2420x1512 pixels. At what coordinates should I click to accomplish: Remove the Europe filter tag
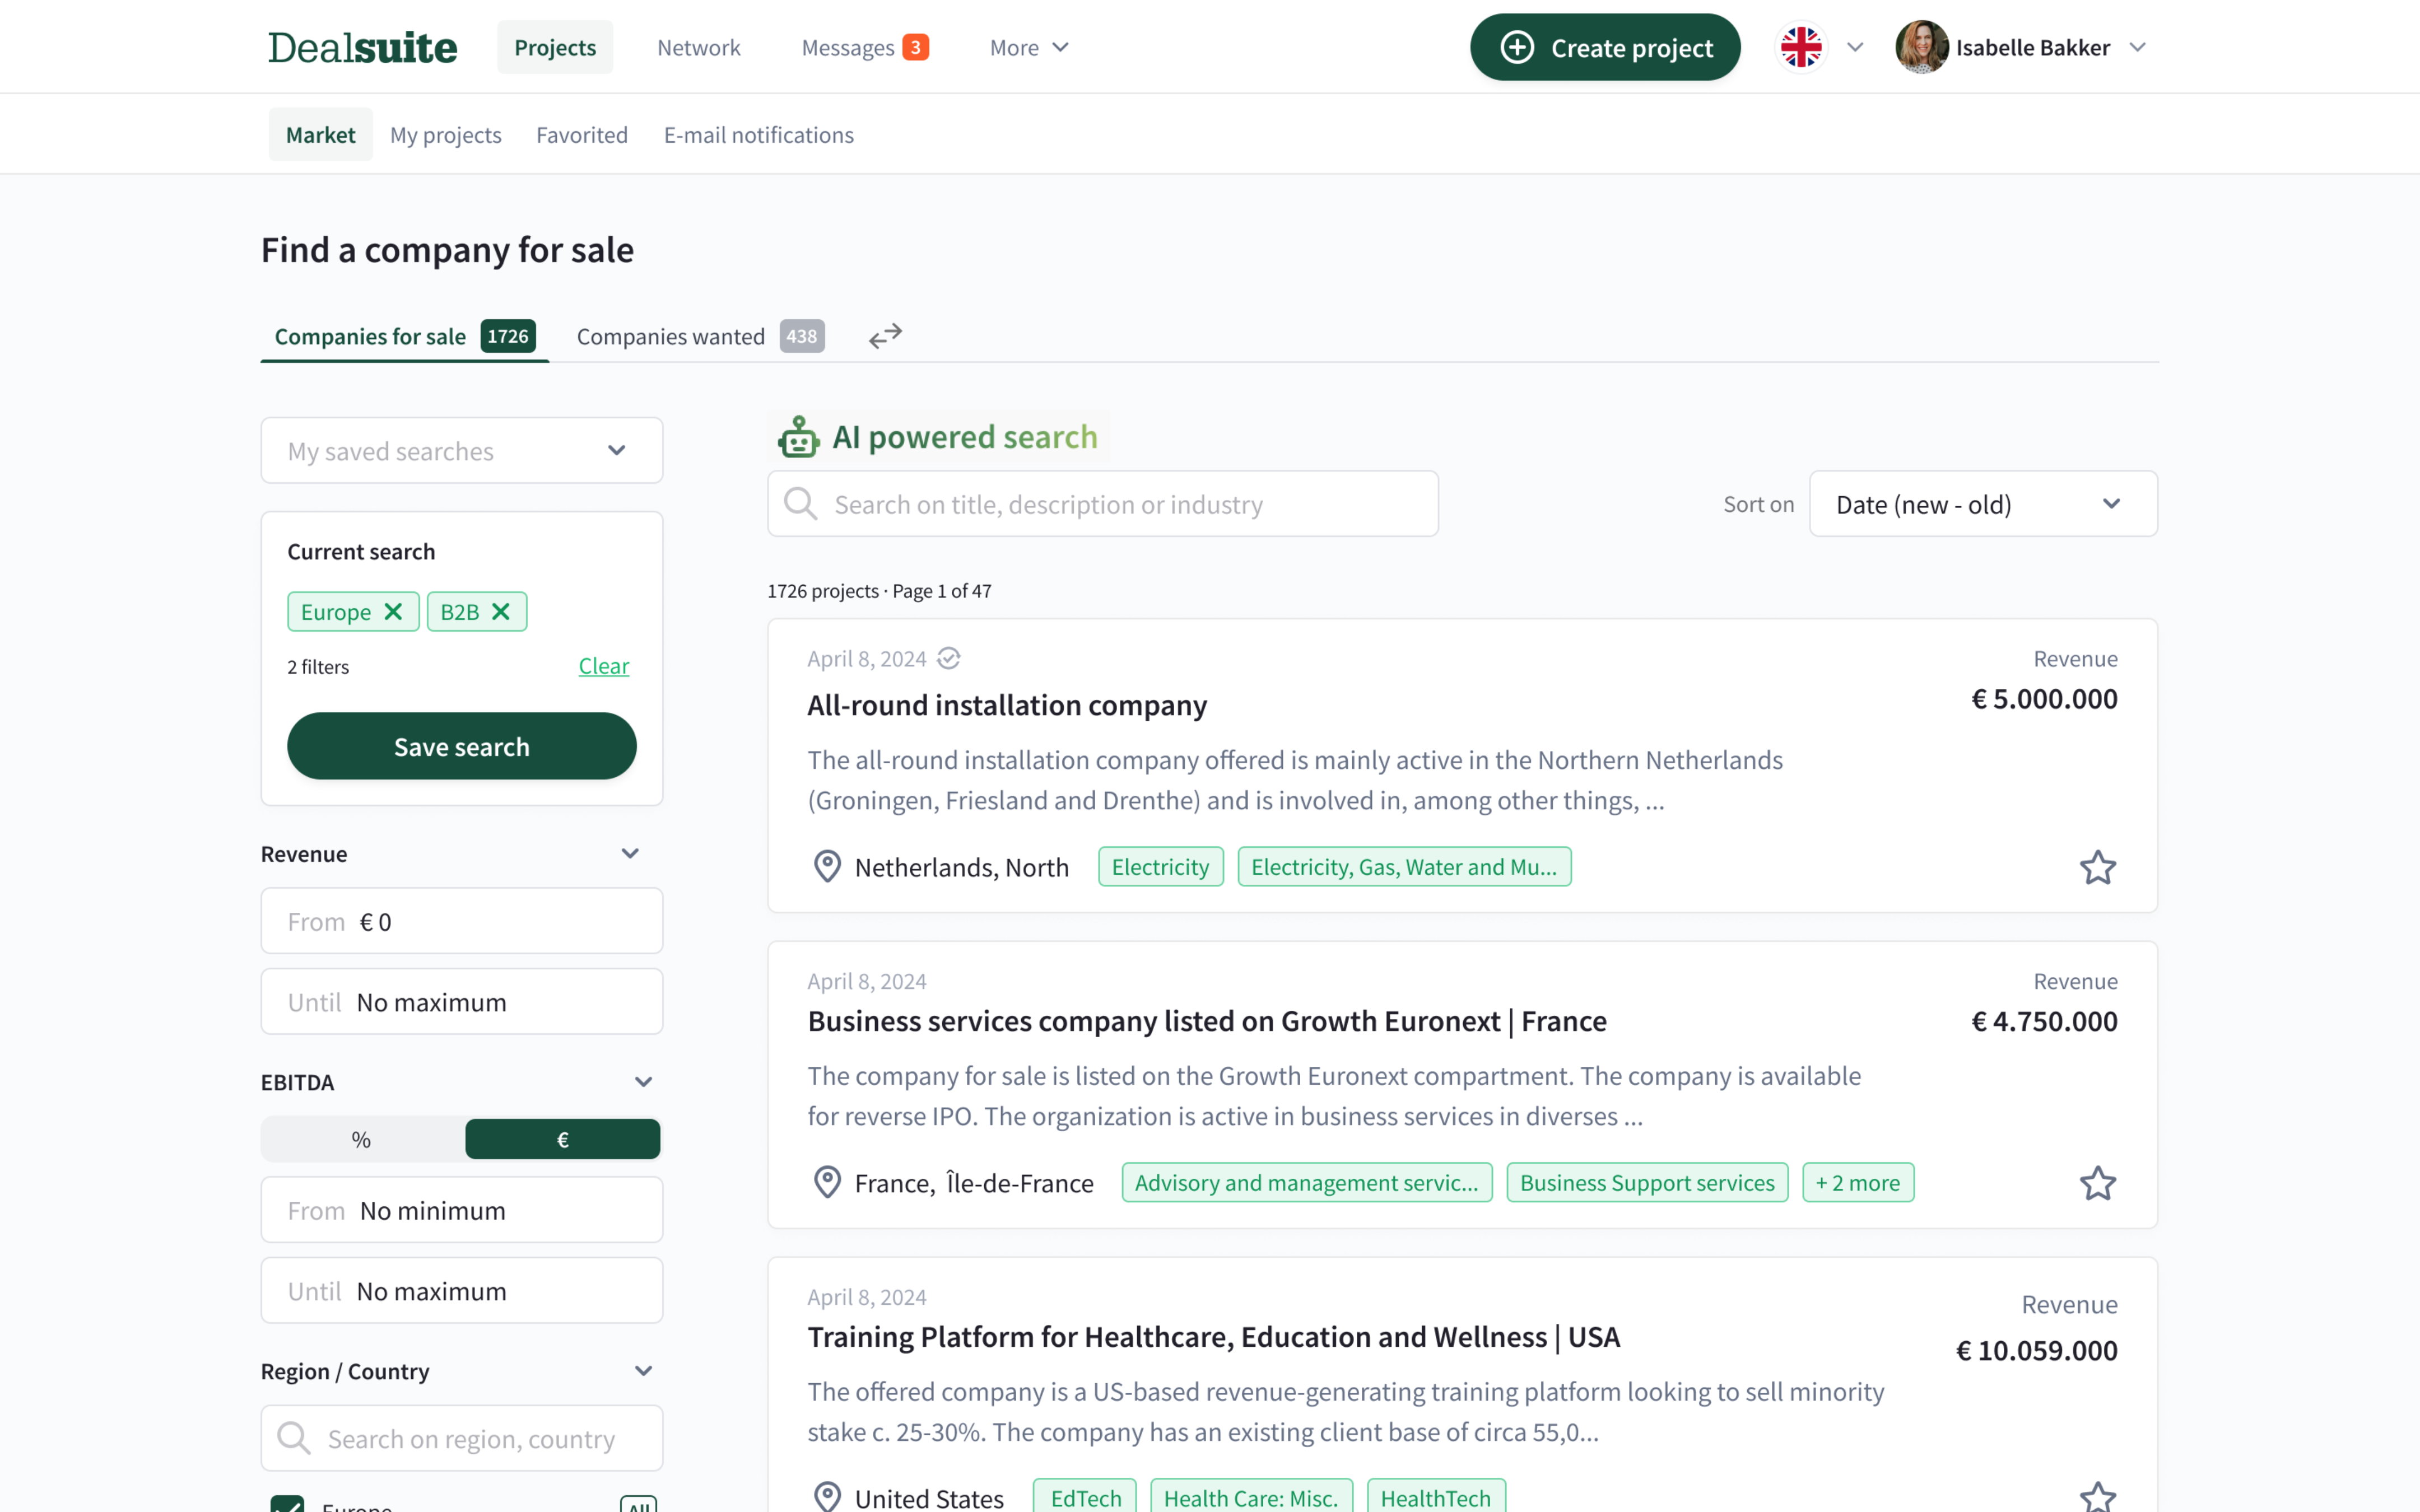pos(393,611)
